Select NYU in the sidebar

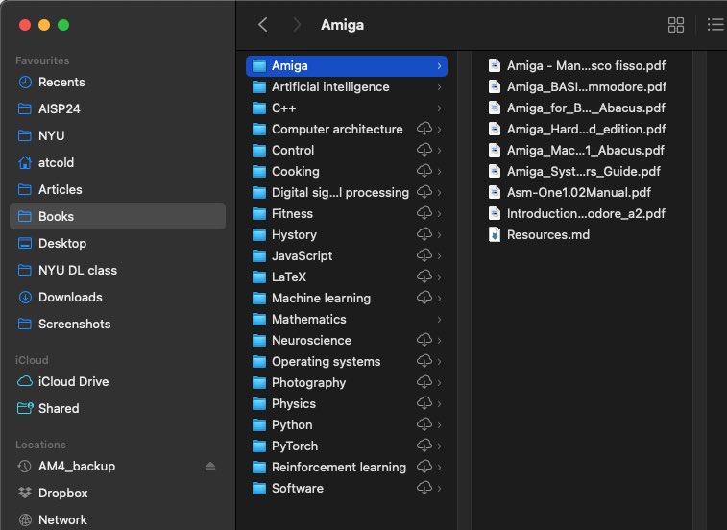117,136
